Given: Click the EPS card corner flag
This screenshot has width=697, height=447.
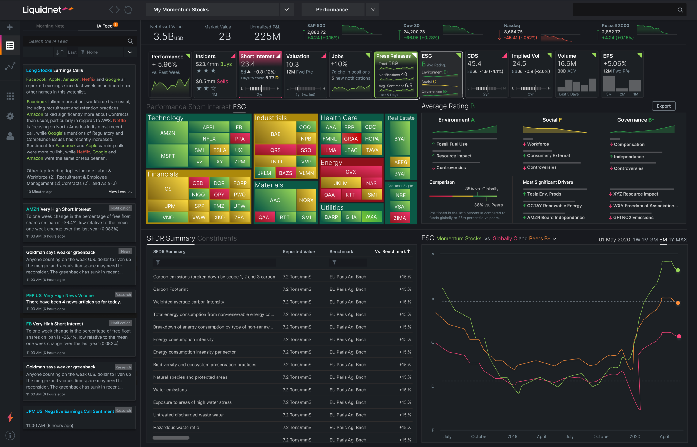Looking at the screenshot, I should coord(639,55).
